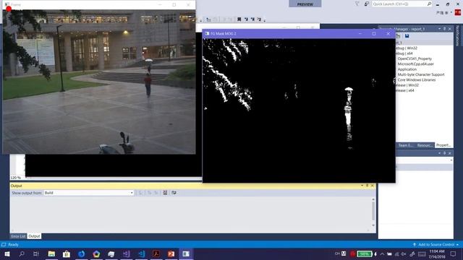Select the Application property sheet
This screenshot has width=463, height=260.
coord(407,69)
